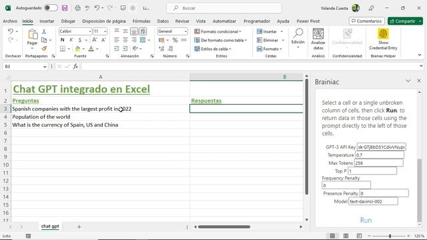Image resolution: width=427 pixels, height=240 pixels.
Task: Click the Model text-davinci-002 field
Action: coord(373,201)
